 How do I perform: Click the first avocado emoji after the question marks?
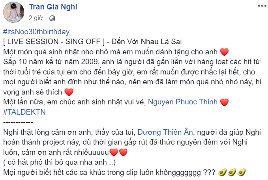click(x=223, y=173)
